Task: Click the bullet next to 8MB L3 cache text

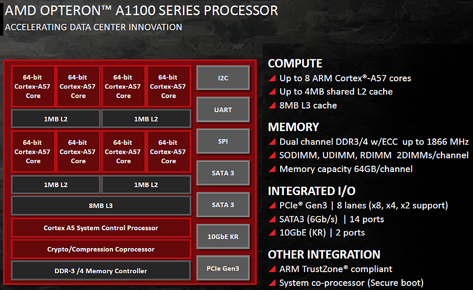Action: [272, 106]
